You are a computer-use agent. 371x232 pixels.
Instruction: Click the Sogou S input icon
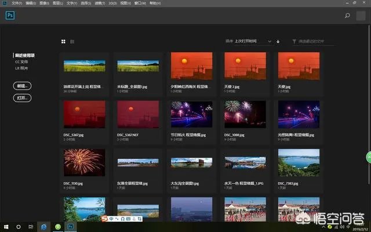point(104,219)
